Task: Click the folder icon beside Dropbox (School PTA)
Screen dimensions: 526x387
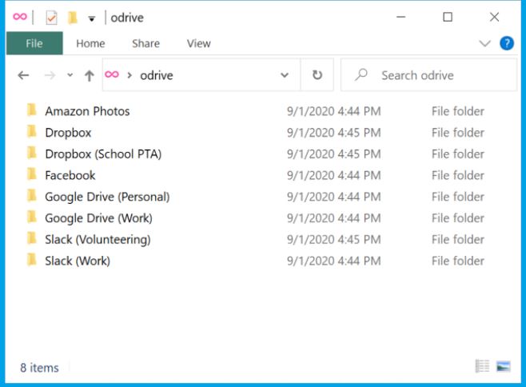Action: coord(31,153)
